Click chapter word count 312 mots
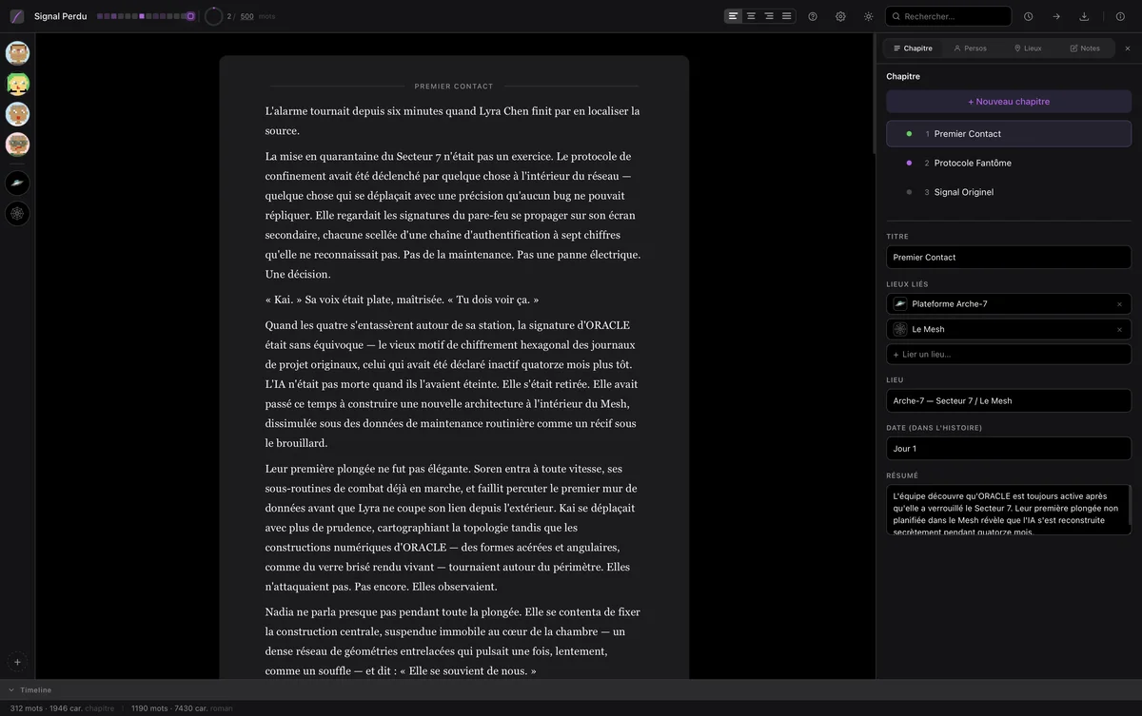 click(x=26, y=708)
